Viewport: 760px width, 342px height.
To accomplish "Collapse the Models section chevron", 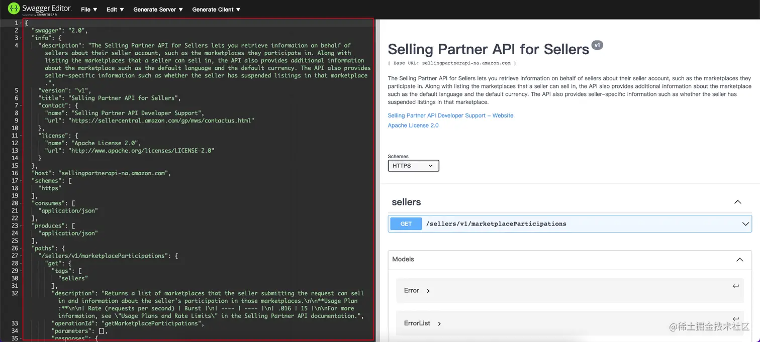I will point(739,260).
